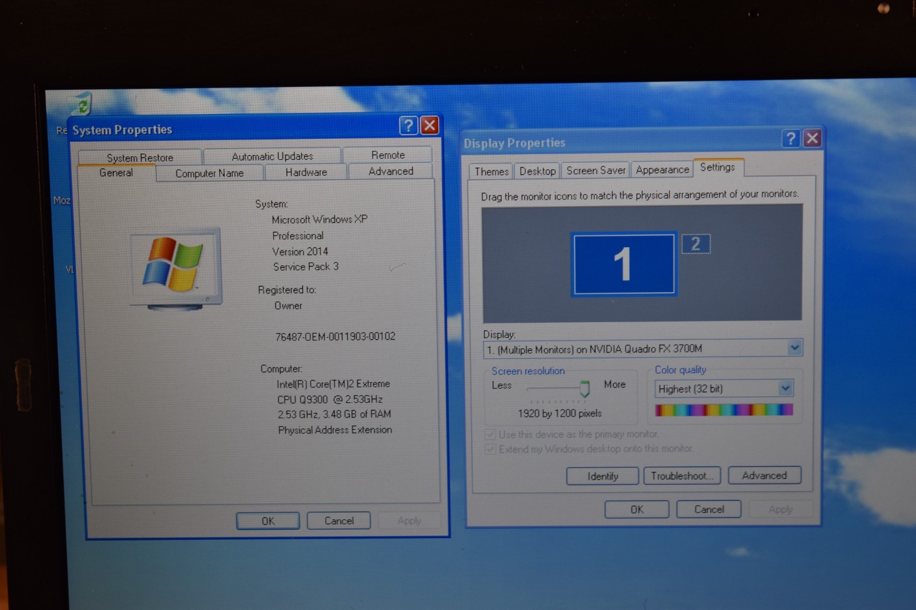Click 'CPU Q9300 @ 2.53GHz' text
916x610 pixels.
(x=330, y=400)
